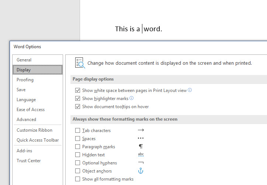
Task: Click the Always show these formatting marks heading
Action: [x=125, y=119]
